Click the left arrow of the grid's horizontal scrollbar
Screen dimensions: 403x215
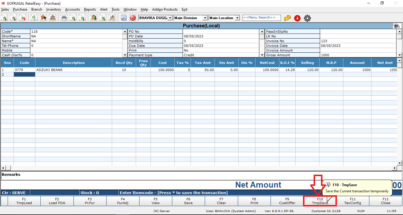point(3,168)
